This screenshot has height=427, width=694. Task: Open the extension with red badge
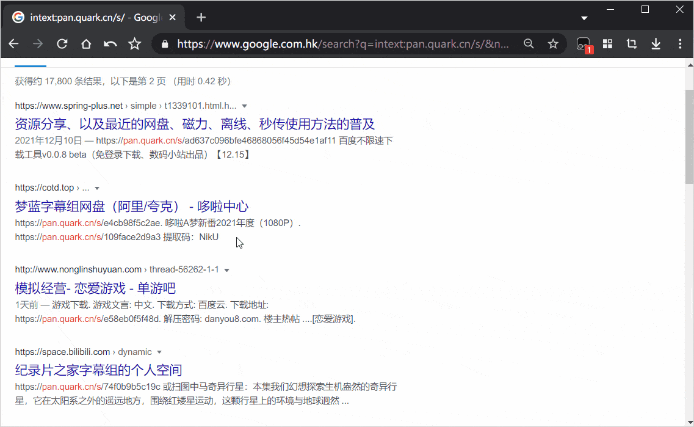click(584, 45)
